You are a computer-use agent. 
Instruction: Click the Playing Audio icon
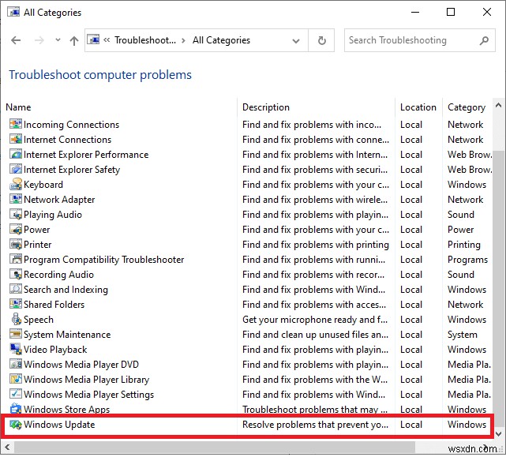[x=16, y=215]
